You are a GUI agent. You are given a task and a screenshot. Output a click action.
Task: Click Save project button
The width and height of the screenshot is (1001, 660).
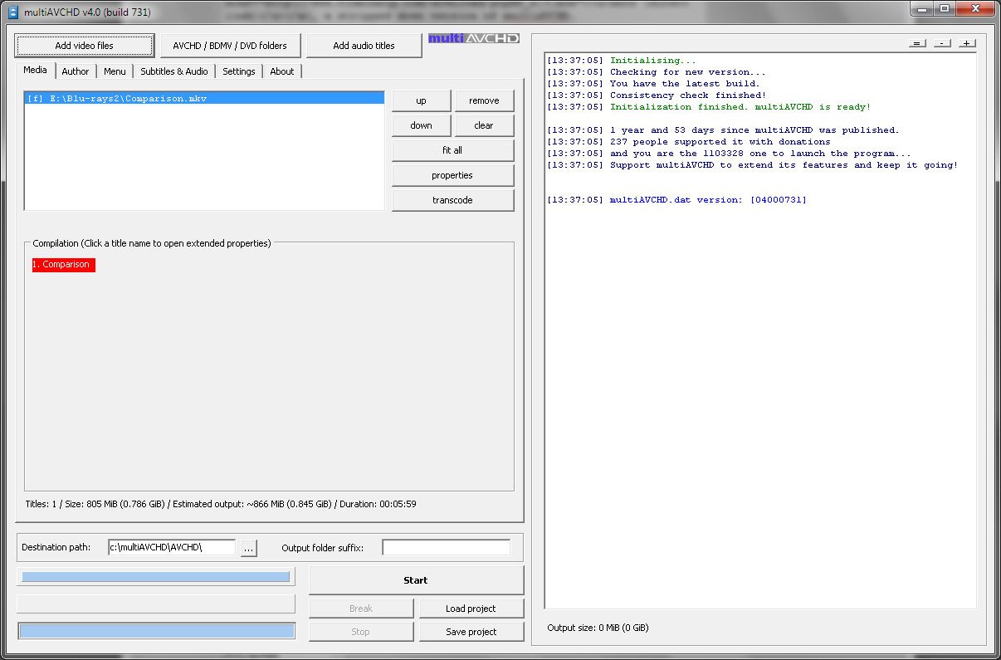pos(471,632)
